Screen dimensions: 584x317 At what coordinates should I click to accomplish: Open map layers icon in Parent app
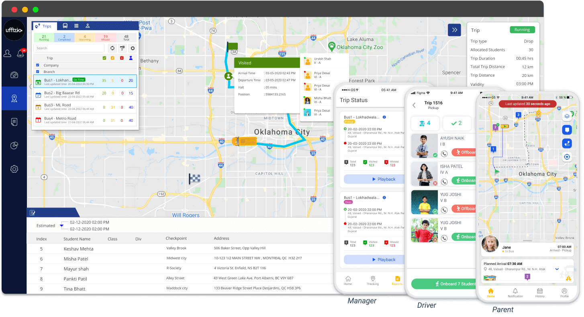(x=567, y=116)
